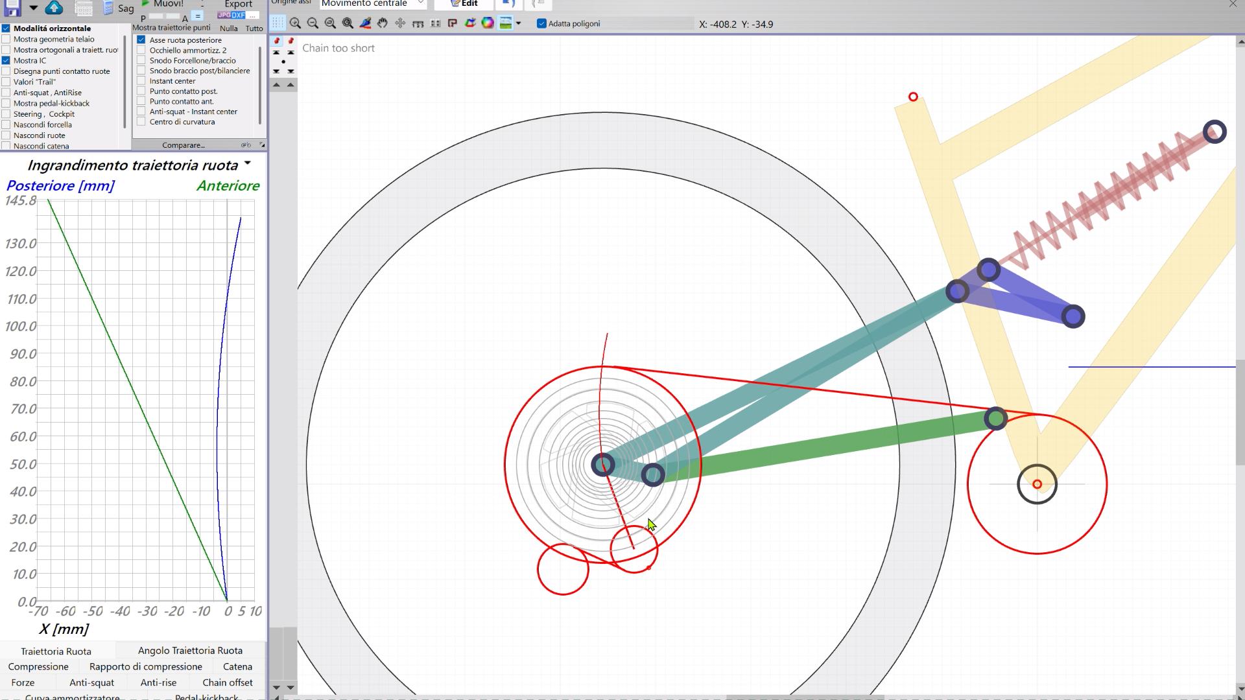This screenshot has height=700, width=1245.
Task: Open the Anti-squat graph tab
Action: [x=91, y=682]
